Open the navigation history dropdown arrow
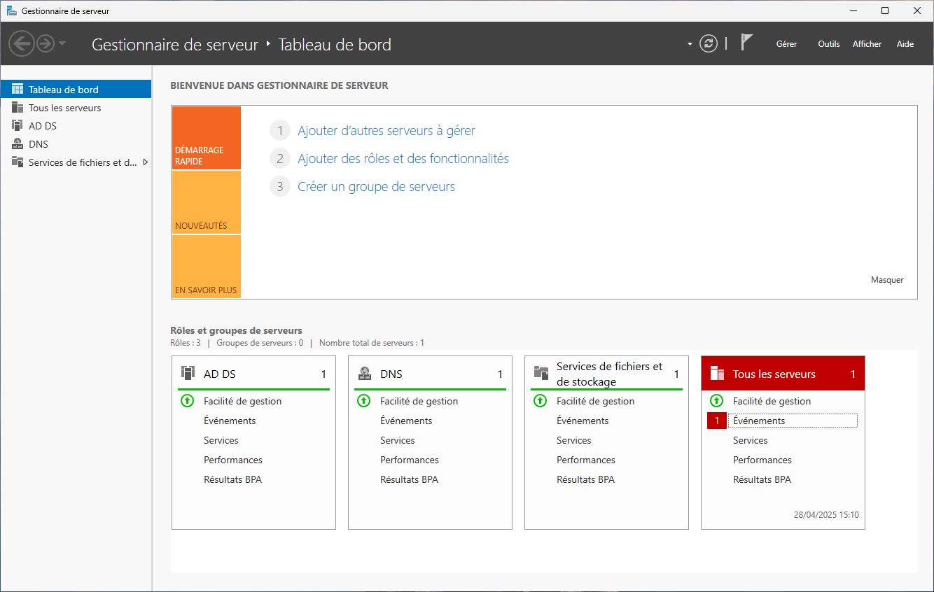Screen dimensions: 934x592 pos(62,43)
